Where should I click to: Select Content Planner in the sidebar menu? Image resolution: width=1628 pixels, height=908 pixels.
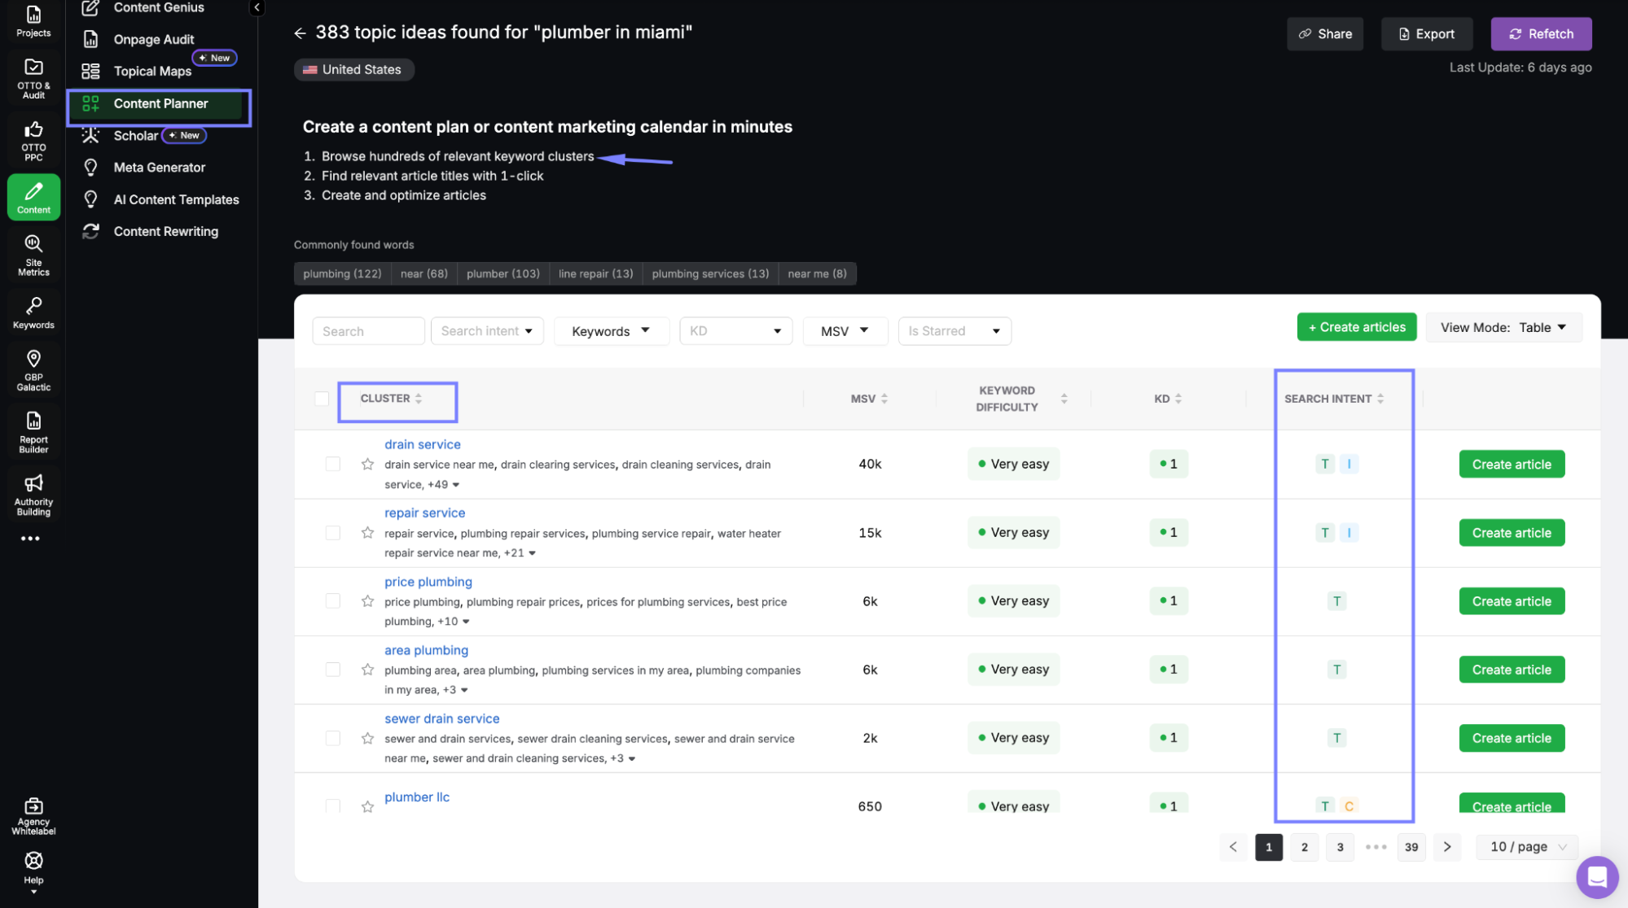point(160,103)
